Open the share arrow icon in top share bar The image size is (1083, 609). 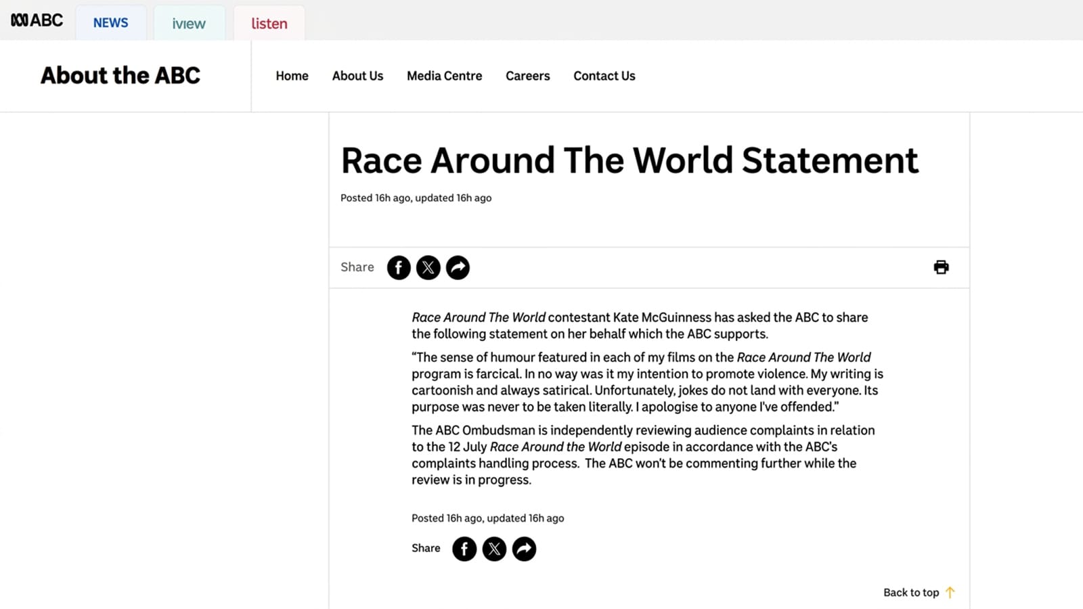point(458,268)
